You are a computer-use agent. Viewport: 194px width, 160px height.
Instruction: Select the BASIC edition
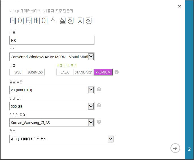65,72
